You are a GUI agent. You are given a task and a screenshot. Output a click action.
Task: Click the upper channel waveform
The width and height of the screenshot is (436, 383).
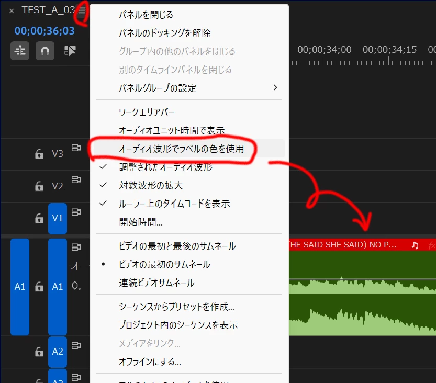pos(362,272)
